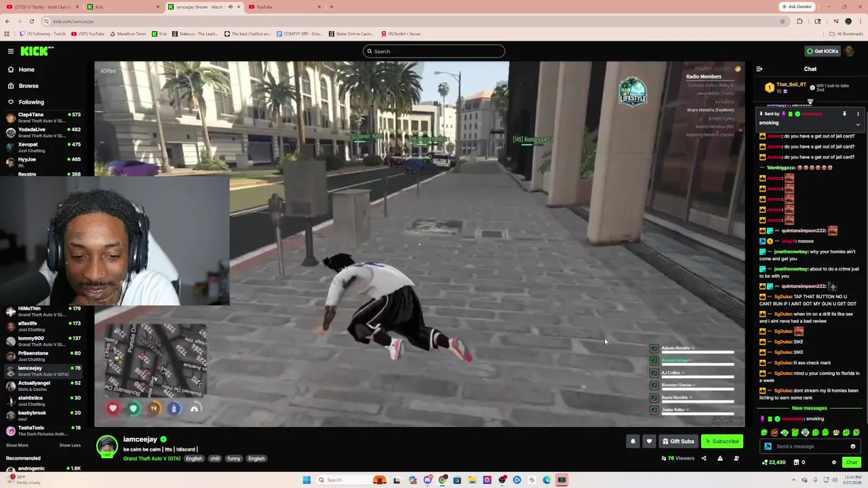Collapse the chat panel arrow icon

(x=759, y=69)
